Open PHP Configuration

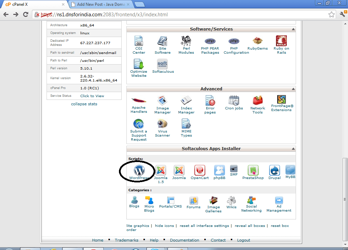click(x=236, y=45)
